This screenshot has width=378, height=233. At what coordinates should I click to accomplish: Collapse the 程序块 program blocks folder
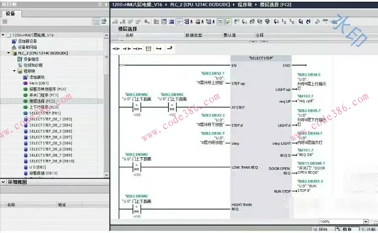(x=14, y=71)
